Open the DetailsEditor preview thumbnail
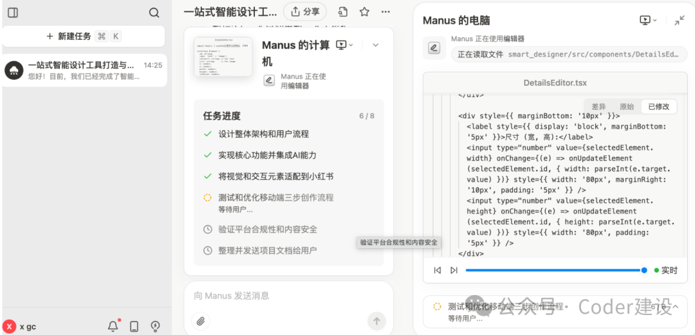Viewport: 695px width, 335px height. point(223,57)
